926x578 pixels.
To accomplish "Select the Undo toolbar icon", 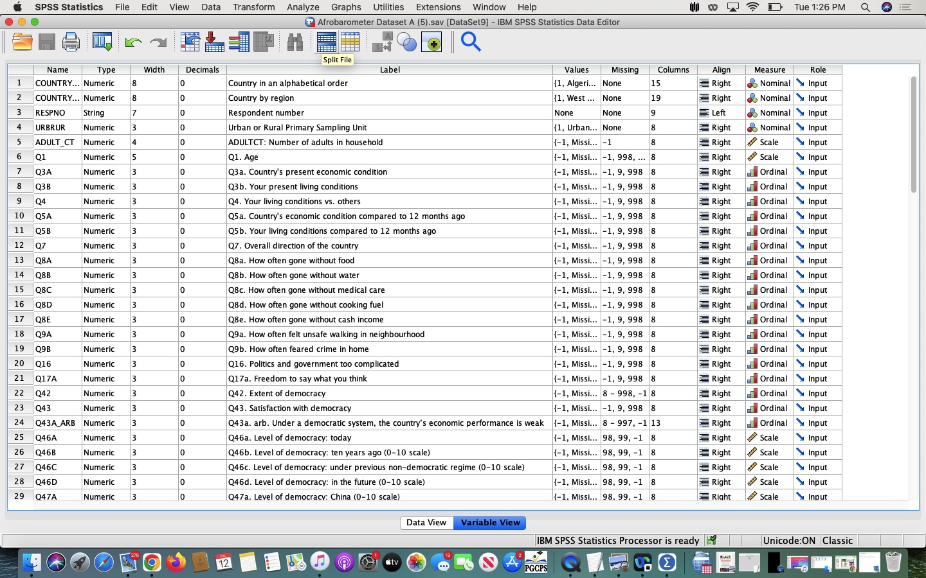I will coord(132,42).
